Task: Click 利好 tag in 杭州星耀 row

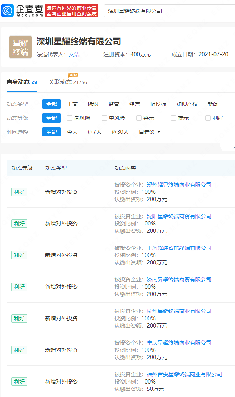Action: pos(19,318)
